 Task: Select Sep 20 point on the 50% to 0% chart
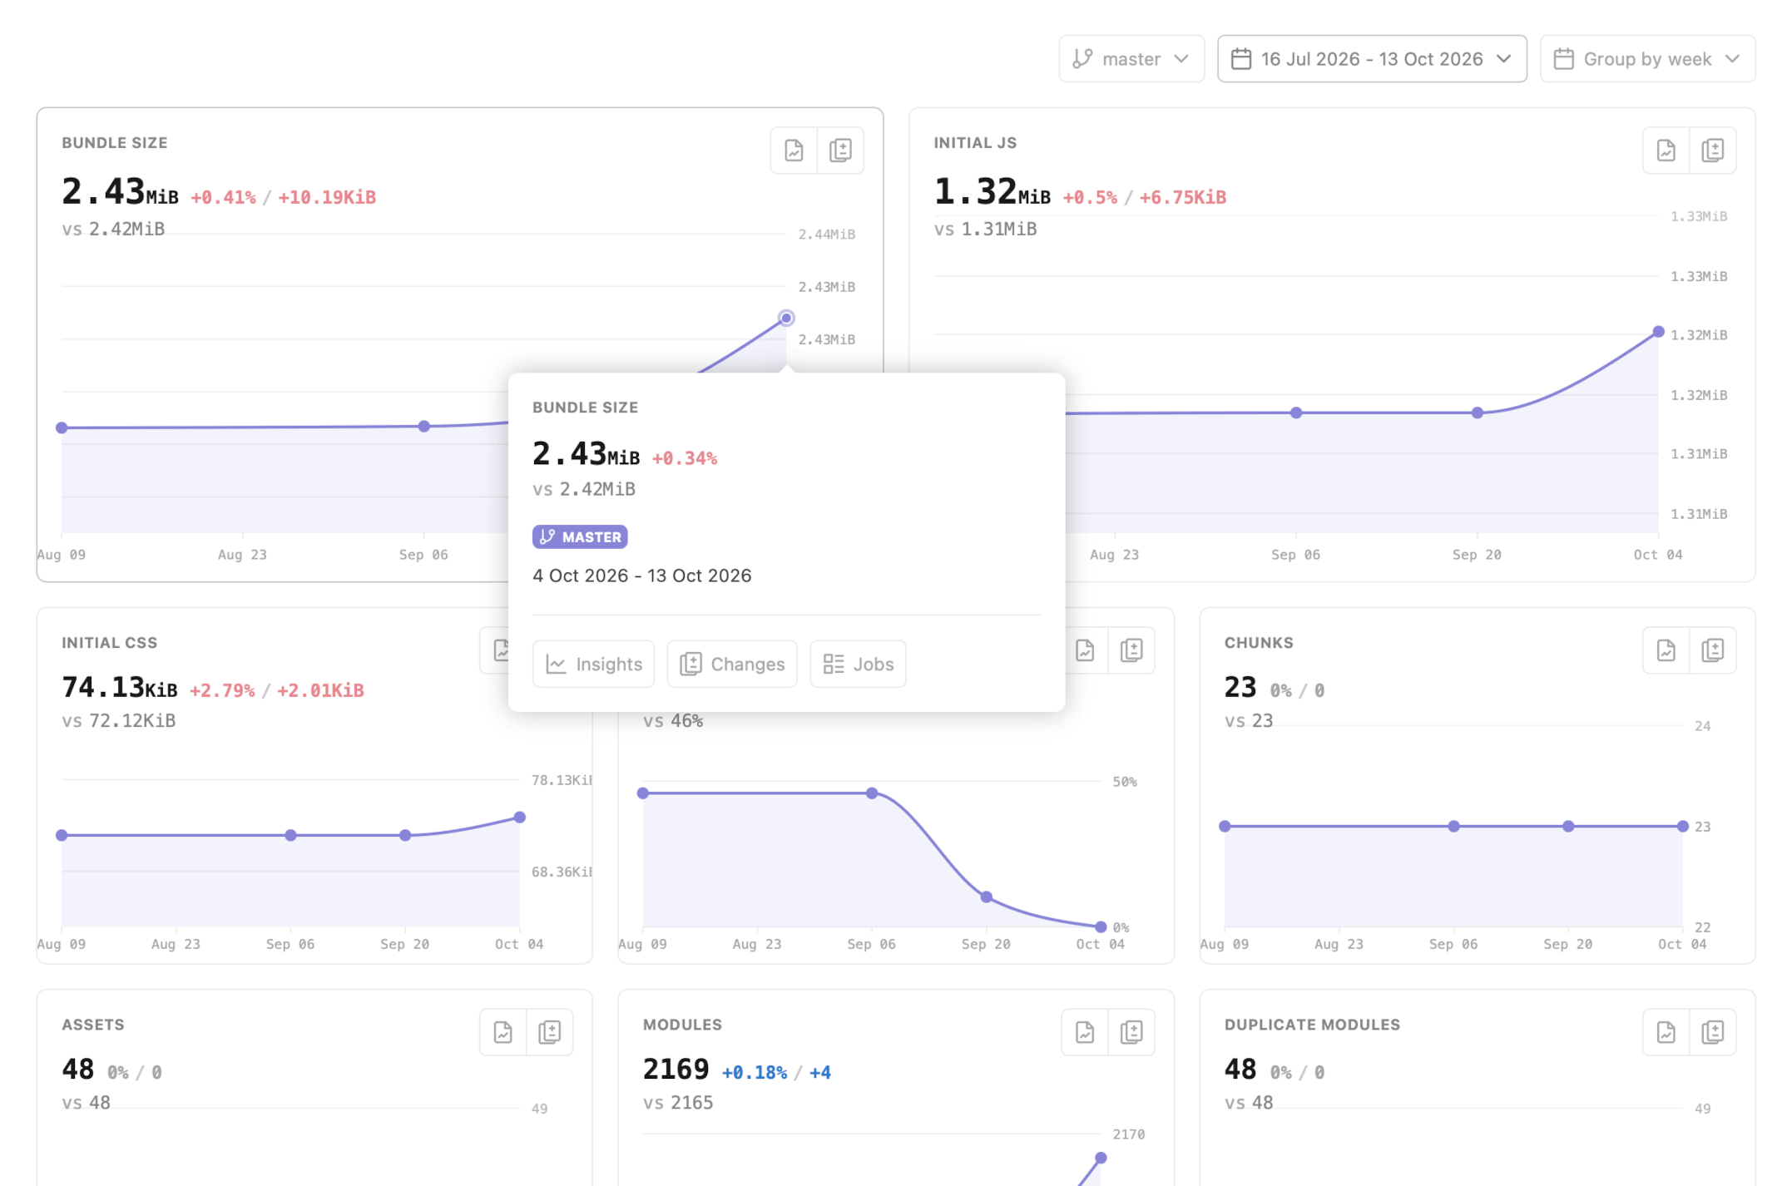986,897
